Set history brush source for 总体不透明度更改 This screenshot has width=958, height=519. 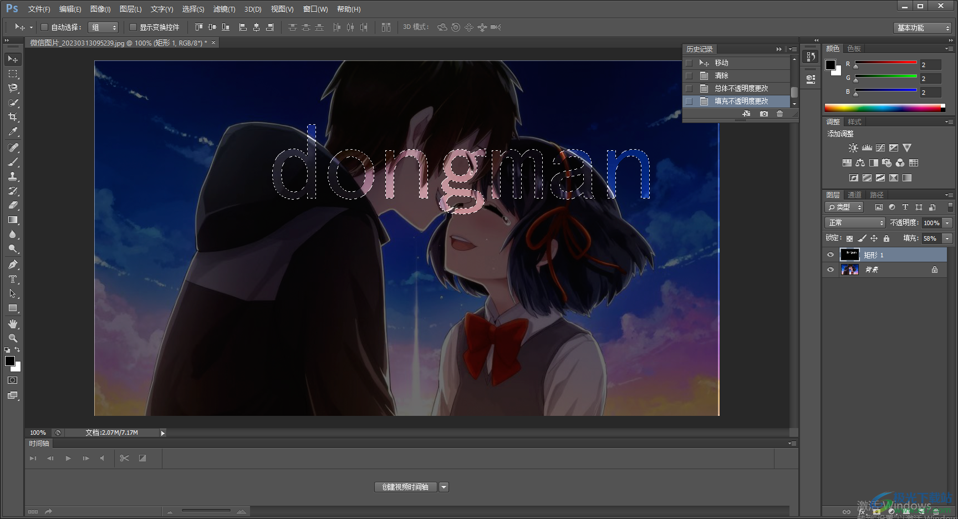689,89
